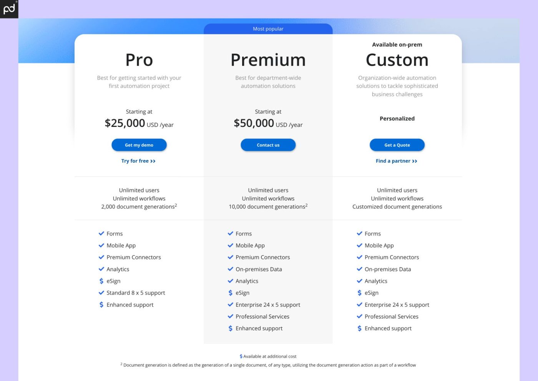Click the dollar icon next to eSign in Custom plan

pyautogui.click(x=359, y=293)
